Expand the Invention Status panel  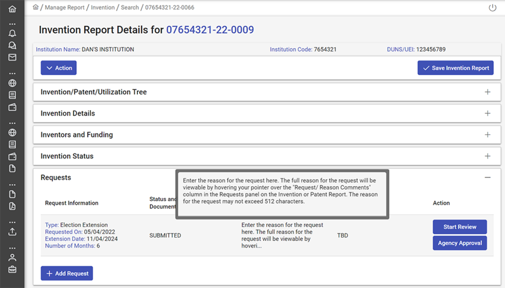tap(487, 156)
